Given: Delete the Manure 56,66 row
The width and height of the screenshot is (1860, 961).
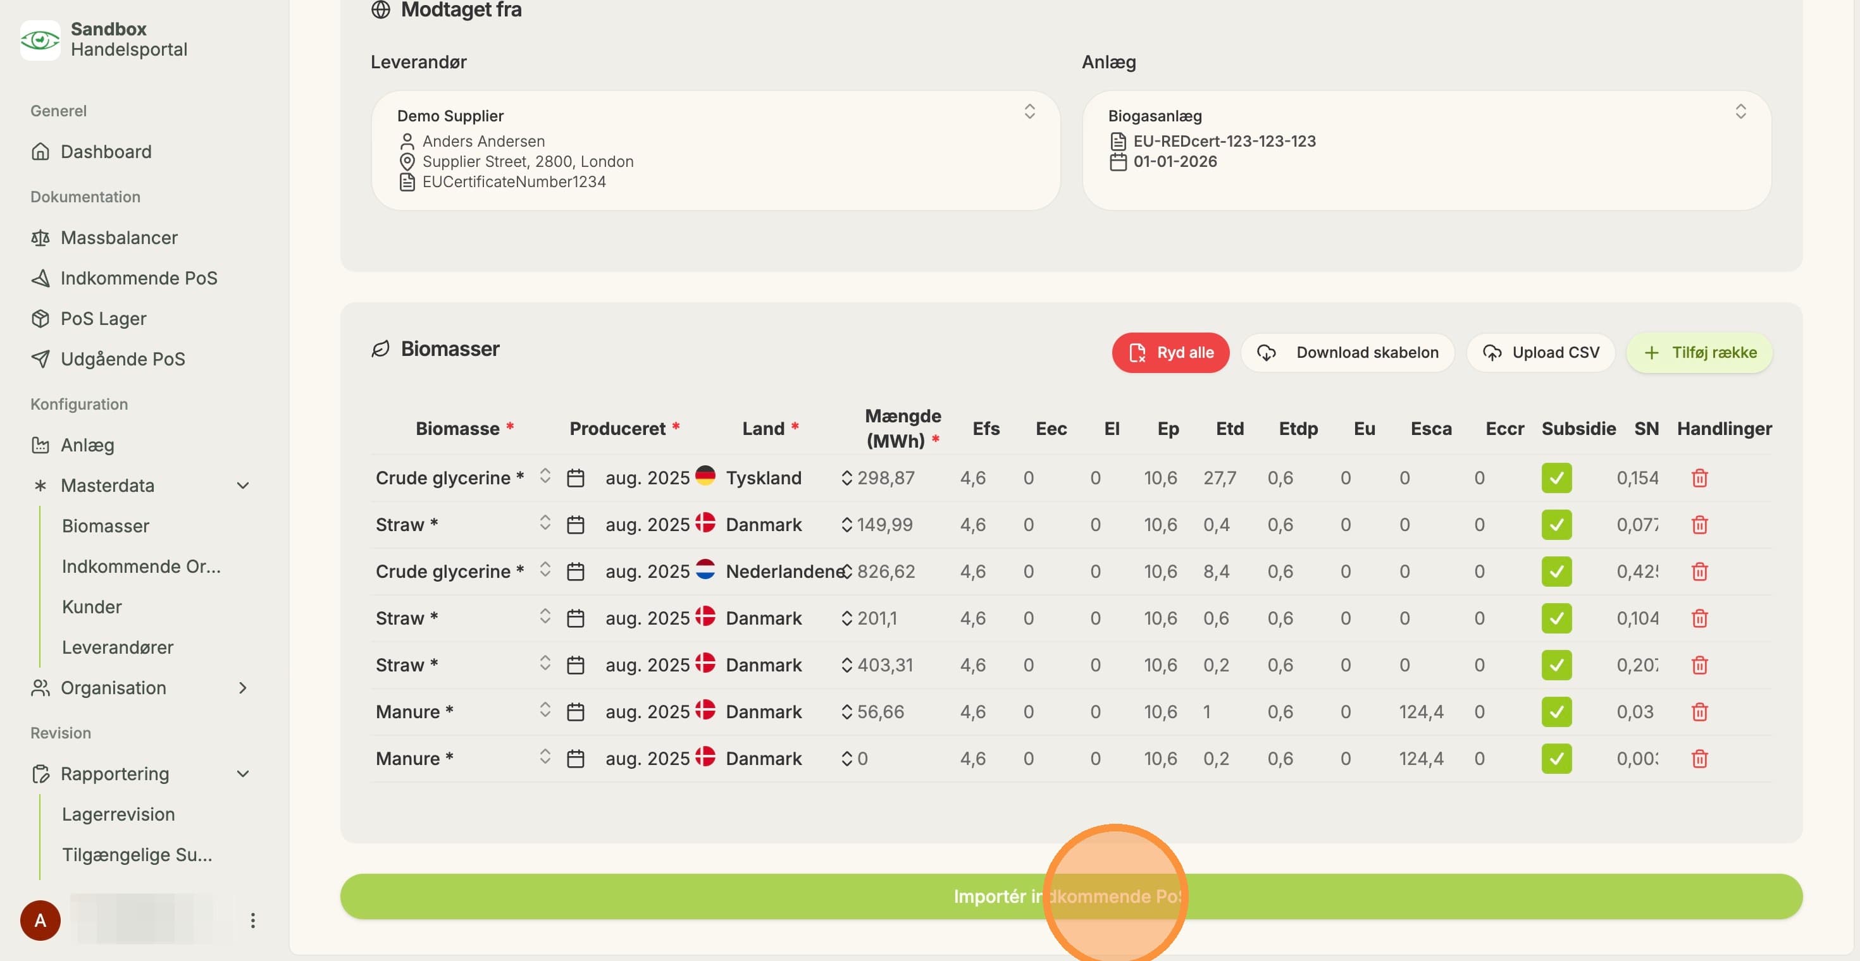Looking at the screenshot, I should (1700, 712).
